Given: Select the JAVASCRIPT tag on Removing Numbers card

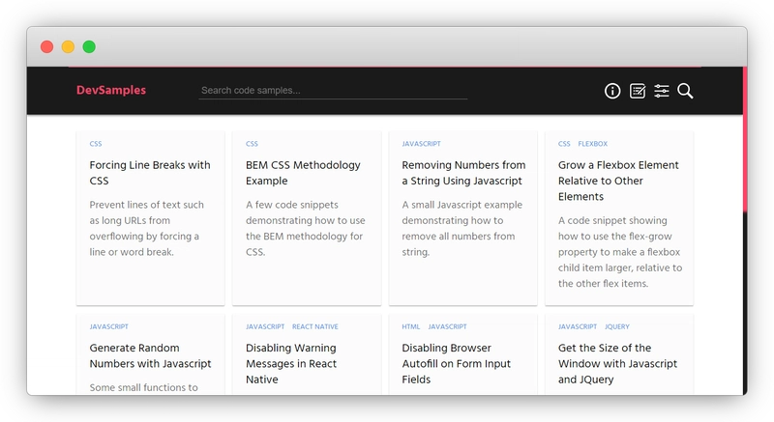Looking at the screenshot, I should 421,144.
